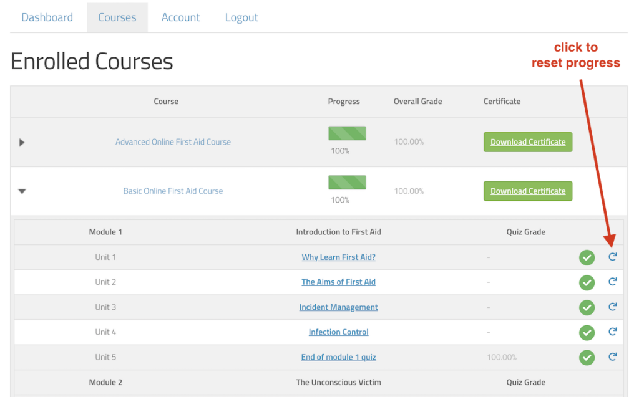
Task: Click the completion checkmark for Infection Control
Action: (587, 332)
